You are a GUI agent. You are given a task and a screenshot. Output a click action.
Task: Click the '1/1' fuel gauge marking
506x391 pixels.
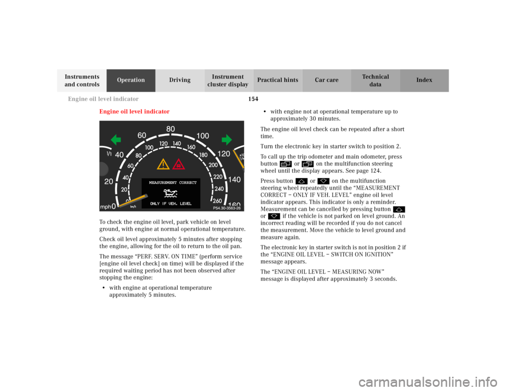click(x=109, y=154)
